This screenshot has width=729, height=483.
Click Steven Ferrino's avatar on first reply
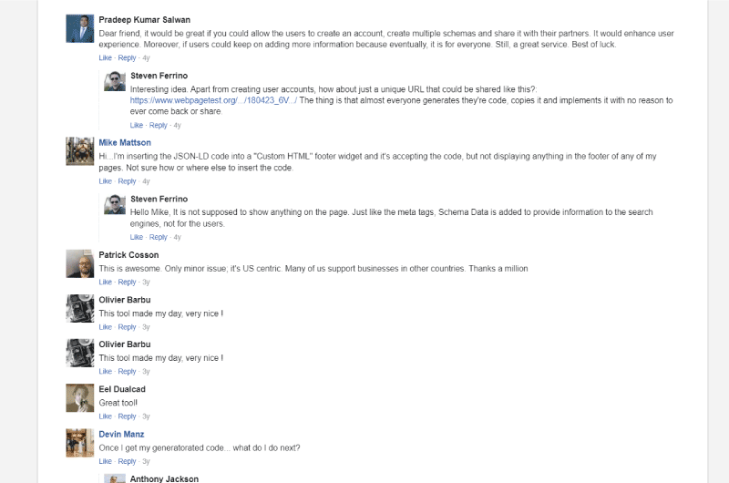coord(115,81)
